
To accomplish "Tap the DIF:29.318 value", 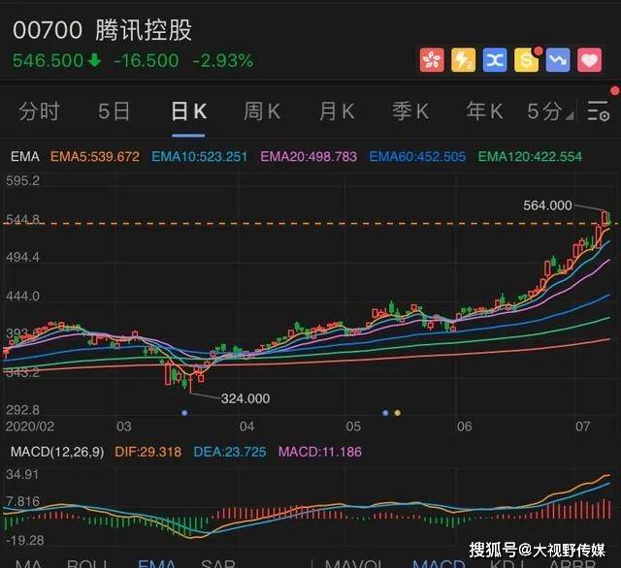I will point(148,452).
